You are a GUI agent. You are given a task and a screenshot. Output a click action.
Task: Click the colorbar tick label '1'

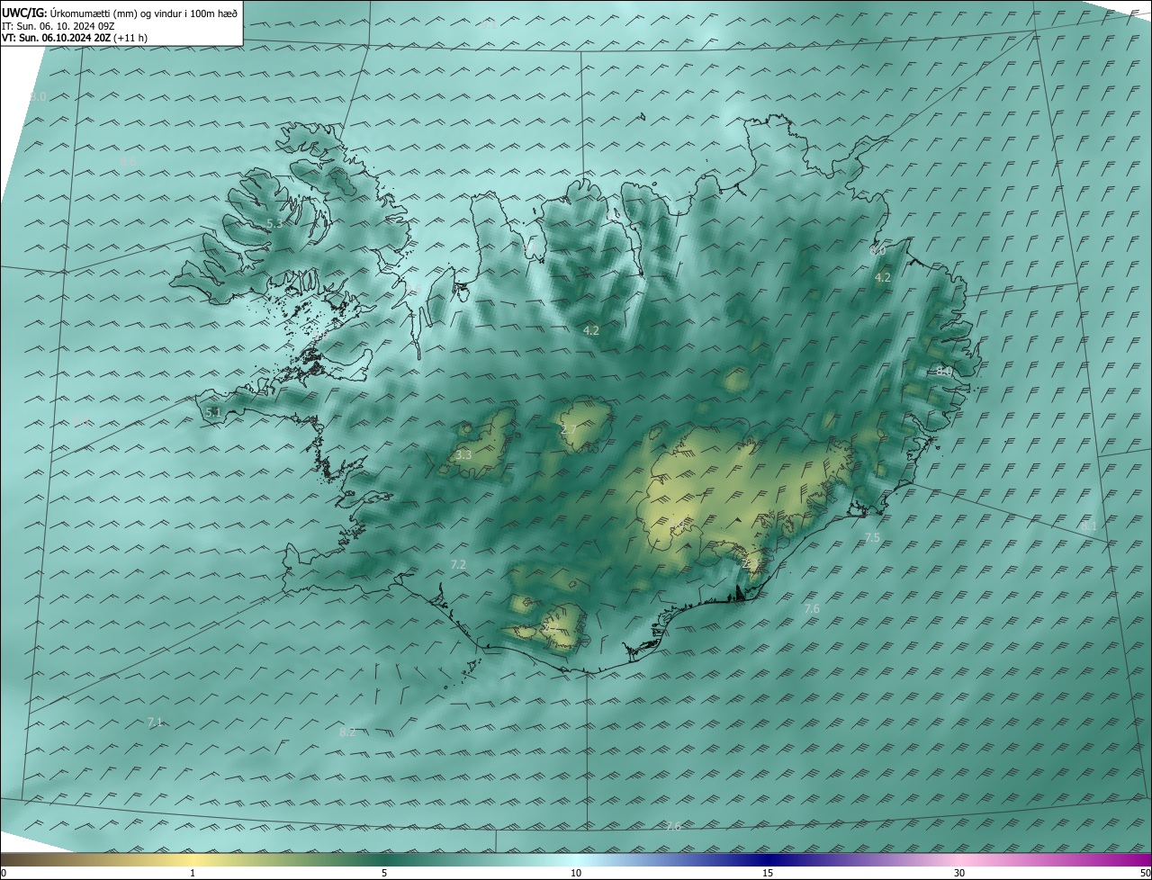pyautogui.click(x=193, y=873)
